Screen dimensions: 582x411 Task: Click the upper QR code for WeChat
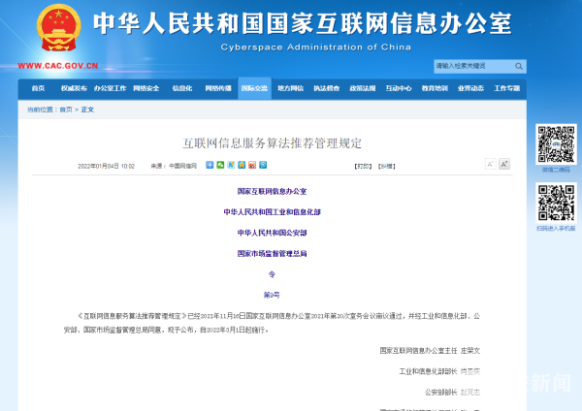click(556, 143)
